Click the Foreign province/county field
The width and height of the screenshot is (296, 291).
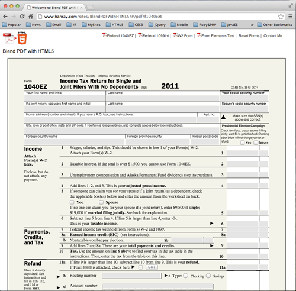[157, 141]
